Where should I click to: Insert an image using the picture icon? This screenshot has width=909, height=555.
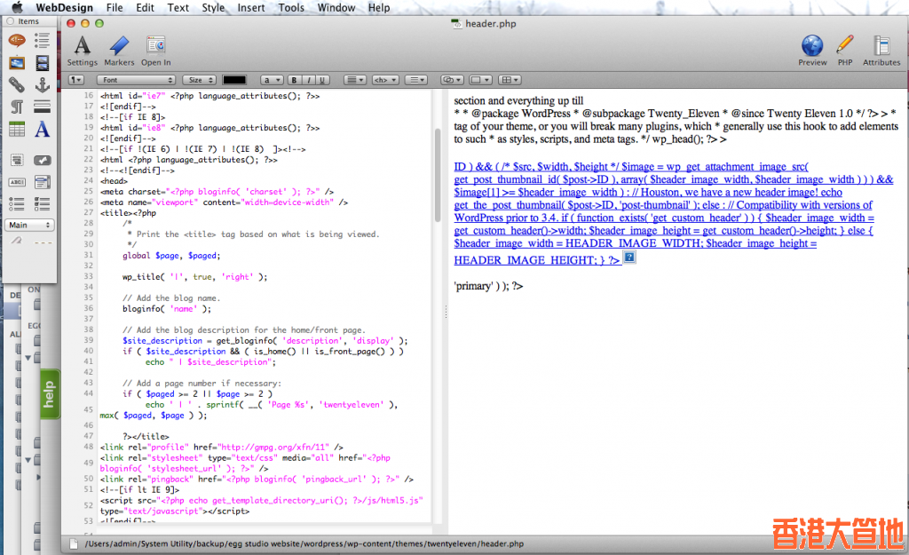[x=17, y=63]
